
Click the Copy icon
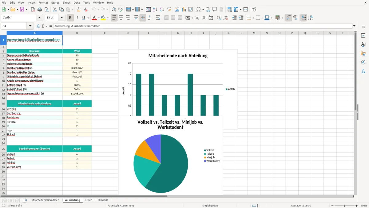pyautogui.click(x=61, y=10)
